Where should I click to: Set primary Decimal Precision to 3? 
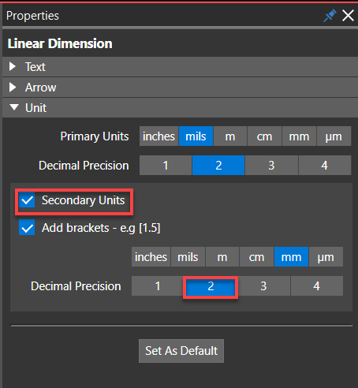pos(271,166)
